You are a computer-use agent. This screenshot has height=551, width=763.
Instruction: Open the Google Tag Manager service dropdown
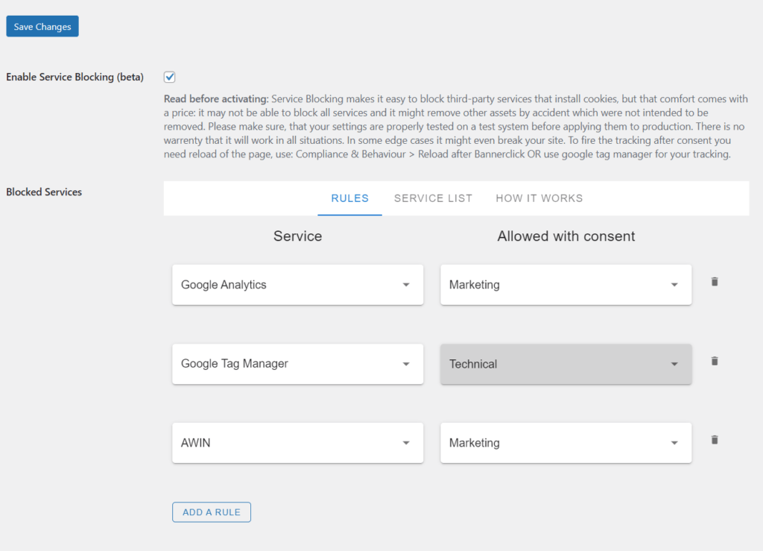(298, 364)
